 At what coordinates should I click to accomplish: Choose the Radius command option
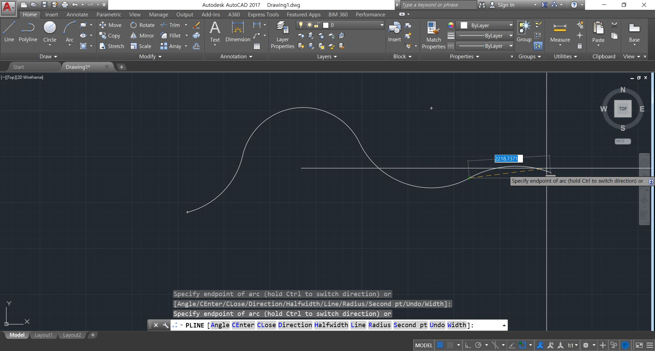pos(379,325)
